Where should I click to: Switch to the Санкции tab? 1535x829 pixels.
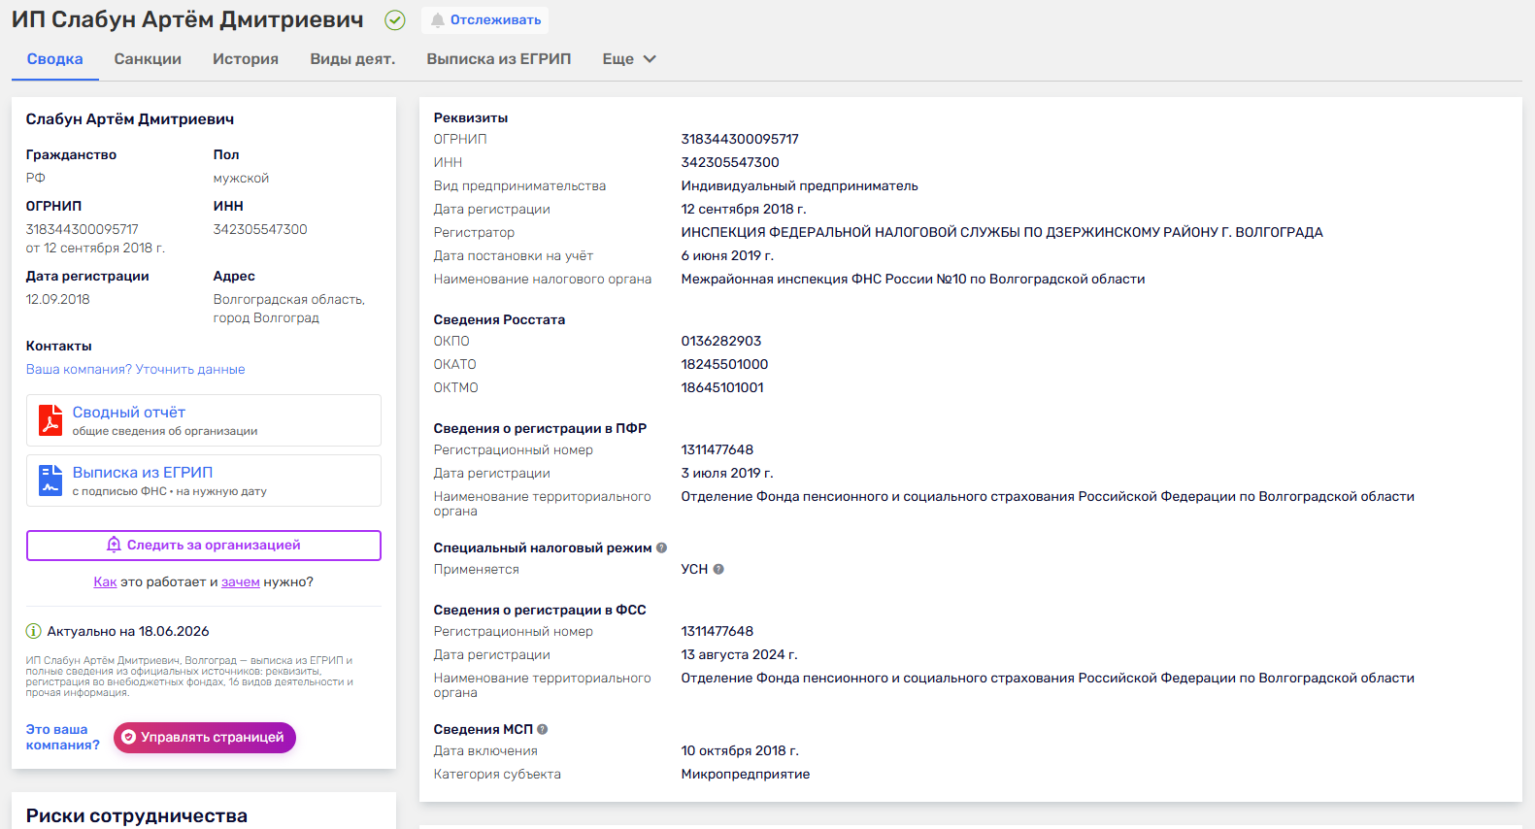tap(148, 59)
